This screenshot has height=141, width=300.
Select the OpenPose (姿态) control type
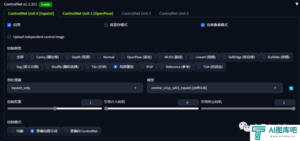point(136,57)
